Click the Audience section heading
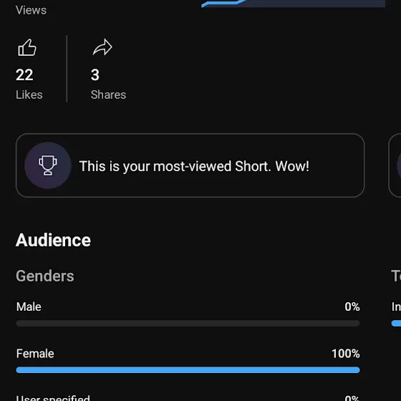 click(53, 240)
